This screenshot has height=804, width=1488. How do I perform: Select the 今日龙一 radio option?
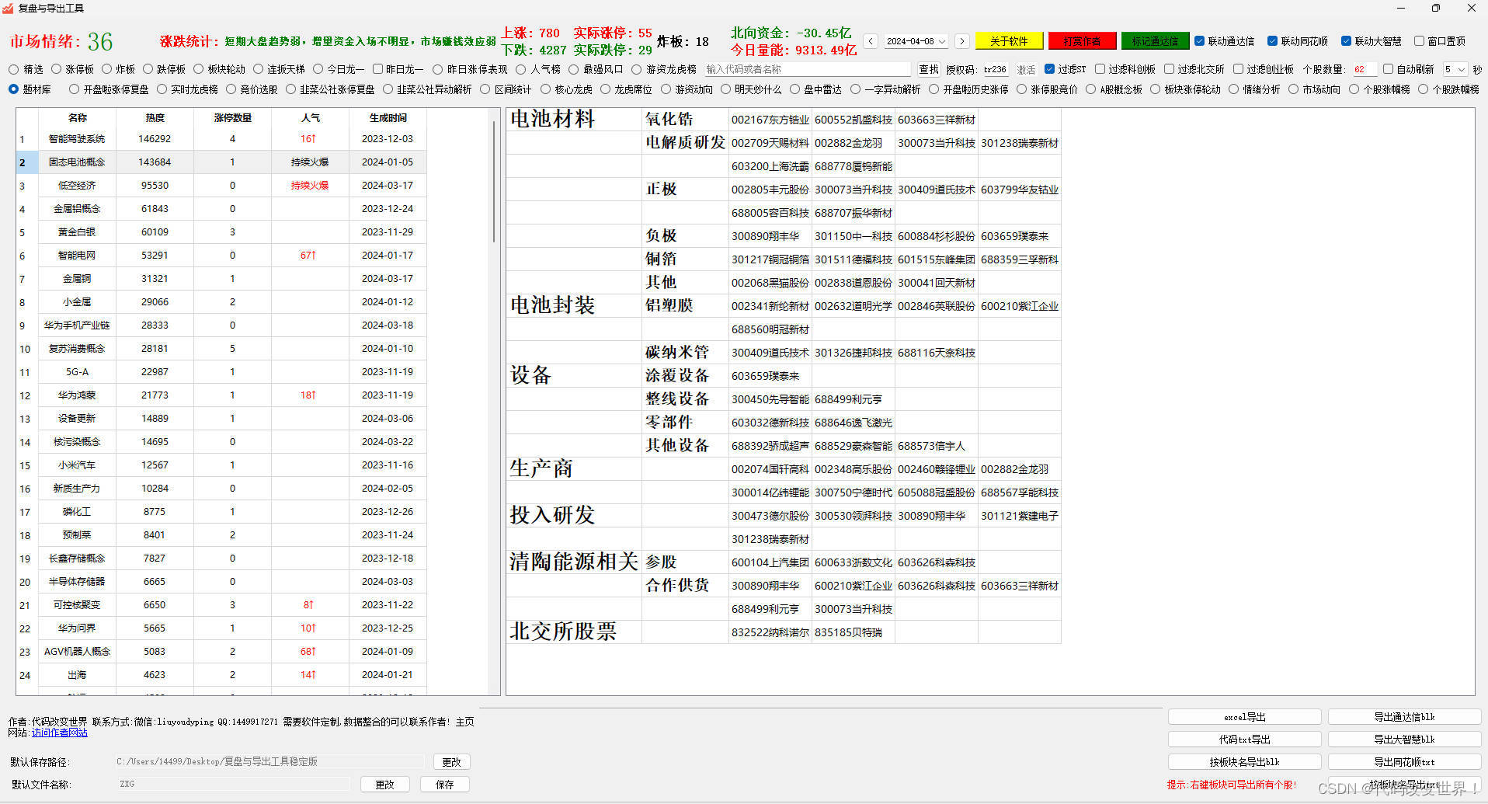(318, 69)
